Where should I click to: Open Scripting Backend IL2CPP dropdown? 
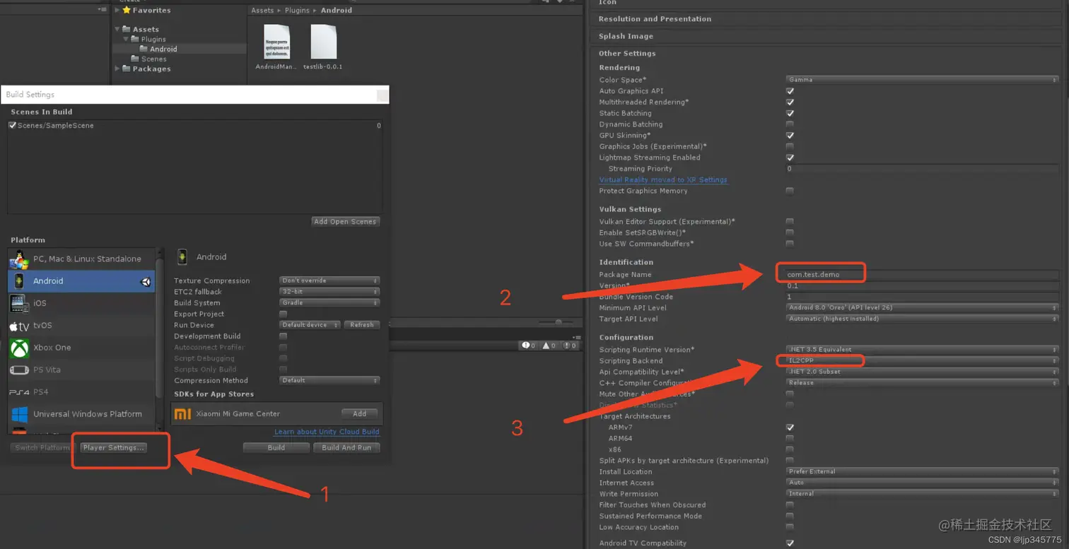(922, 361)
